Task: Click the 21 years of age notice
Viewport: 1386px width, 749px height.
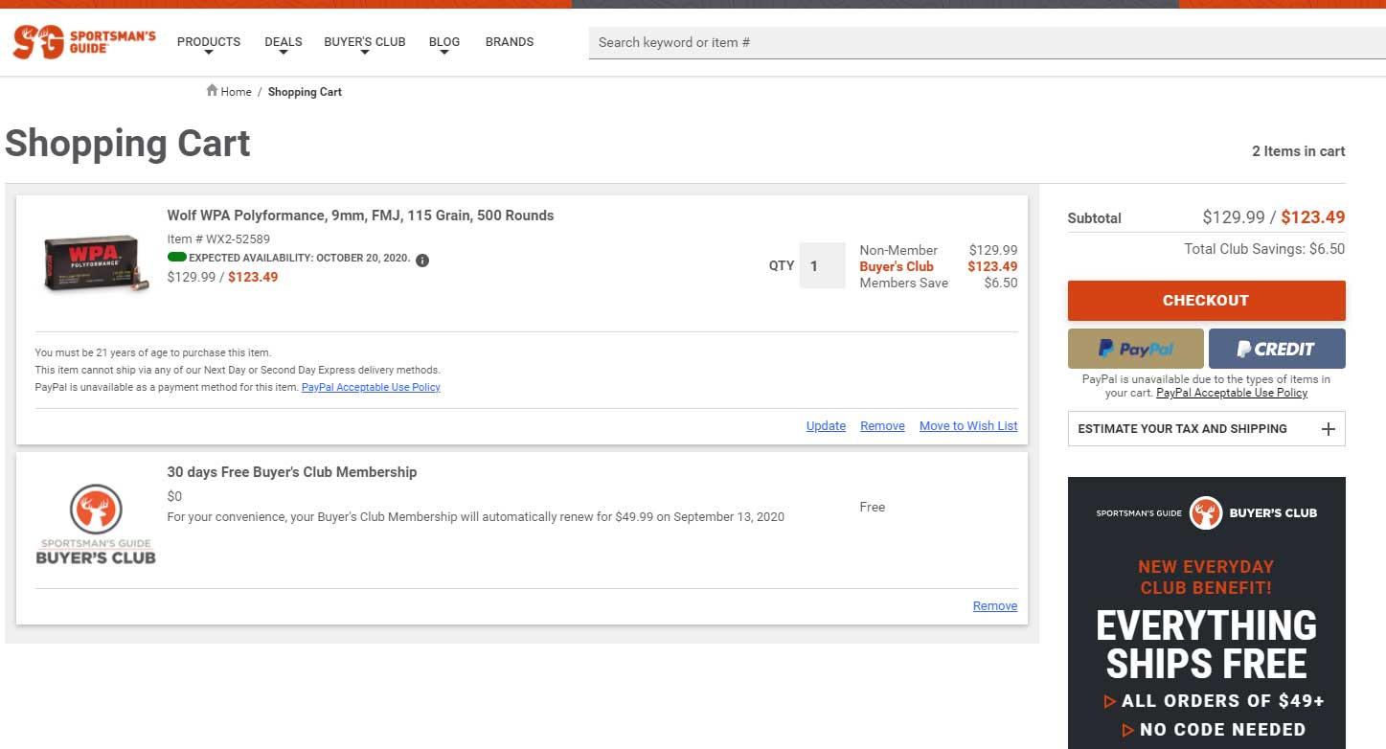Action: (x=153, y=353)
